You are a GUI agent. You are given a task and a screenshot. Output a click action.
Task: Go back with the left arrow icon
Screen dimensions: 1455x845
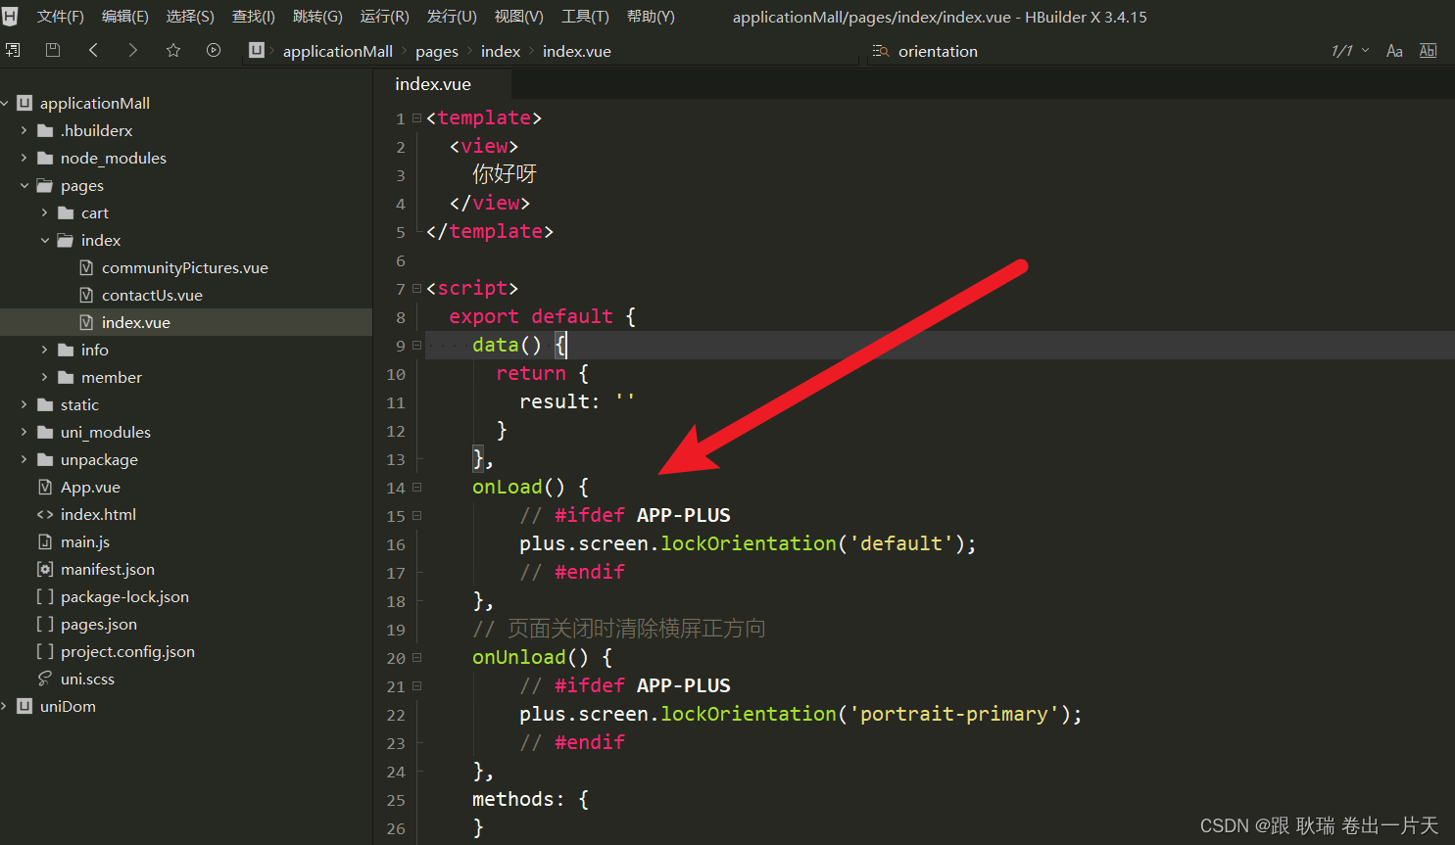[x=93, y=50]
